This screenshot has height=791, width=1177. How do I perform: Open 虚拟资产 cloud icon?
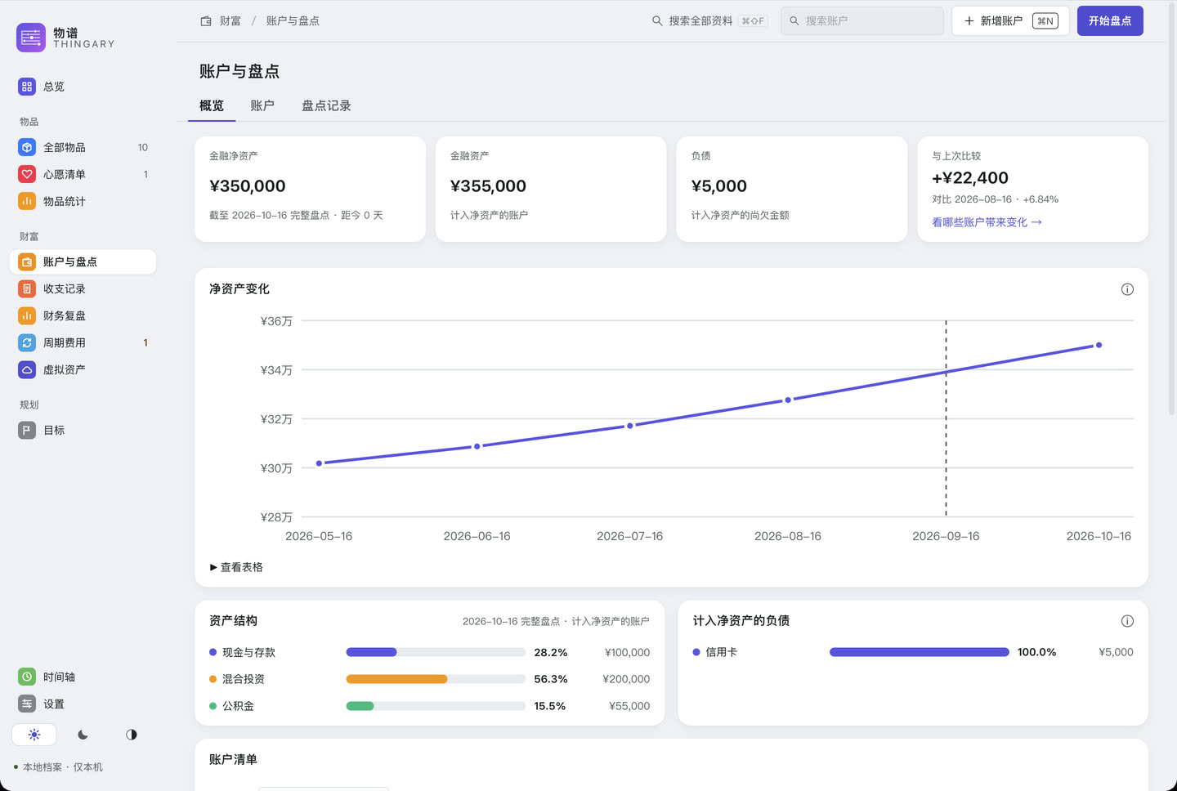point(27,370)
